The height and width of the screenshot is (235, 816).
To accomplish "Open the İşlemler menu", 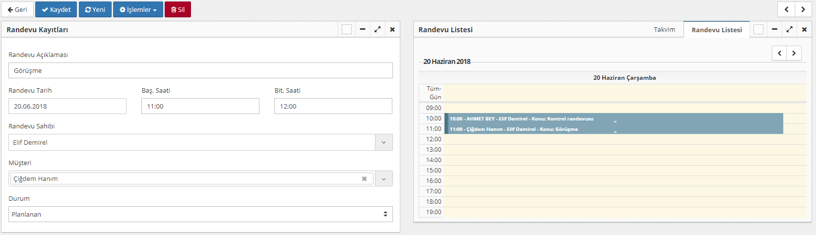I will 138,9.
